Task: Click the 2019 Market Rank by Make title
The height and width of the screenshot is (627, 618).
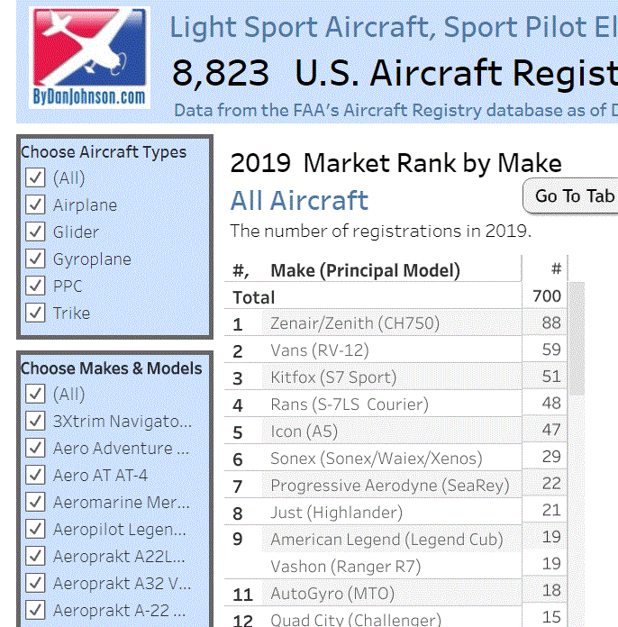Action: tap(396, 163)
